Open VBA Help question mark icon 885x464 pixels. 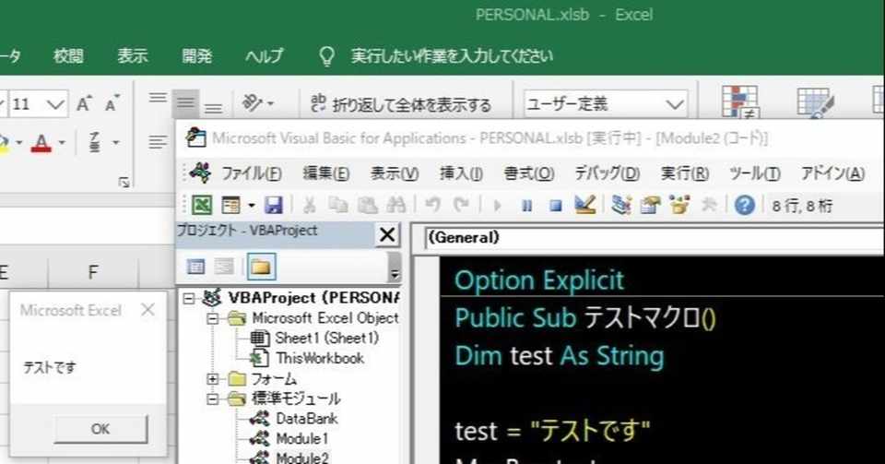(745, 205)
